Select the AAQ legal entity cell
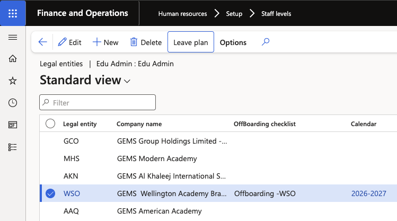Screen dimensions: 397x221 71,211
